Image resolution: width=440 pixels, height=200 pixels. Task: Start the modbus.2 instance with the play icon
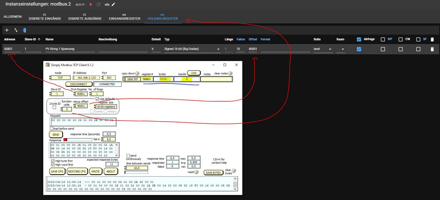coord(91,5)
